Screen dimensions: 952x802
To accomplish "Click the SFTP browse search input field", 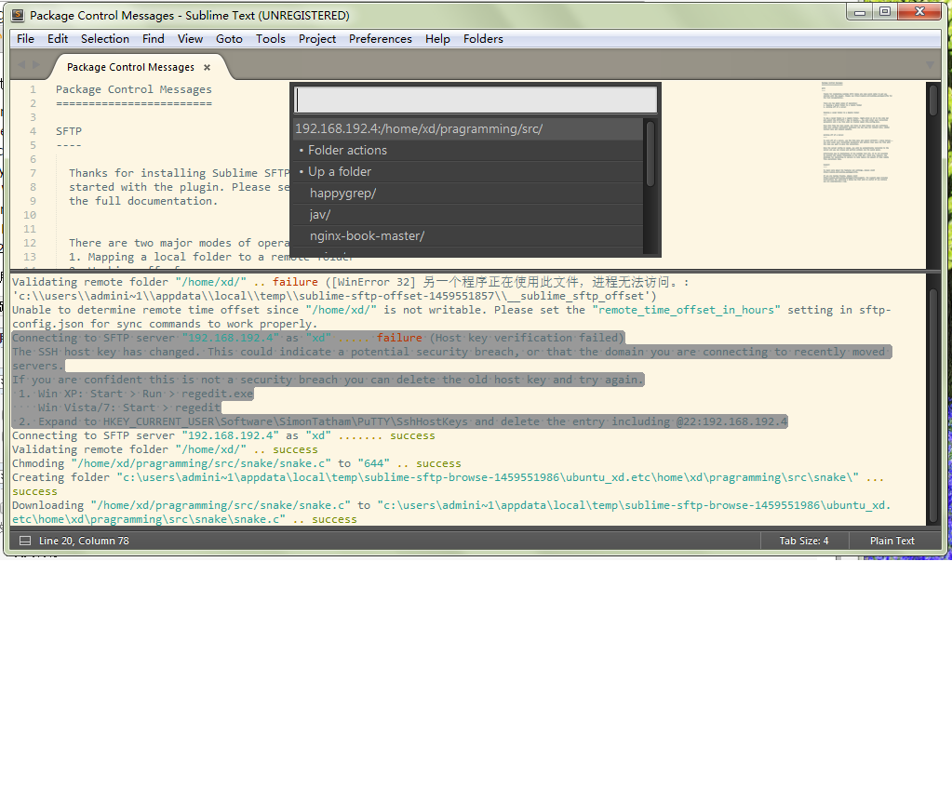I will point(476,100).
